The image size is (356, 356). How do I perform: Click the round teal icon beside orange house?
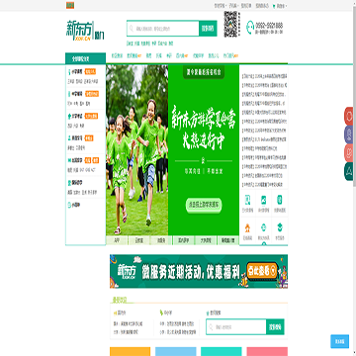coord(263,227)
